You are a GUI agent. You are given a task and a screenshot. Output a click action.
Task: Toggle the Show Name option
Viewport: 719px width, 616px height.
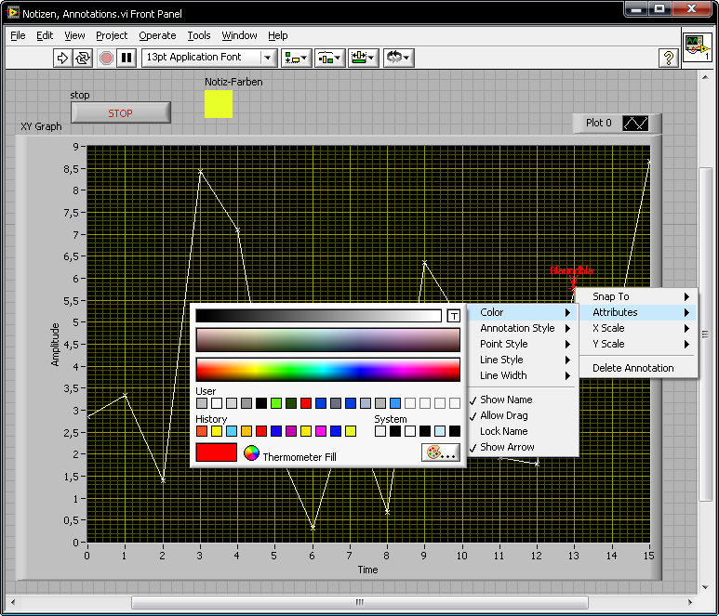pyautogui.click(x=506, y=400)
